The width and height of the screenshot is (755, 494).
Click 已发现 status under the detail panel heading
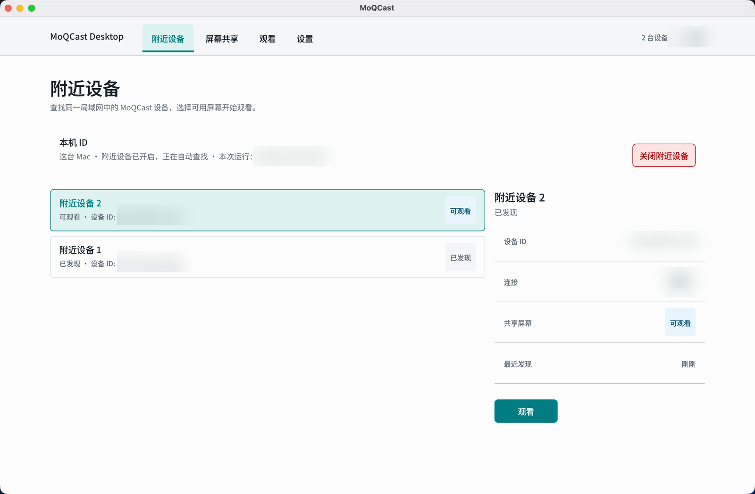coord(506,213)
